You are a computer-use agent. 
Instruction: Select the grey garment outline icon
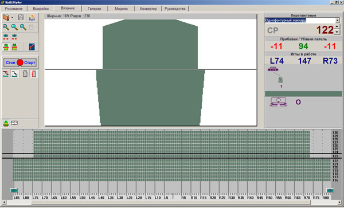(25, 74)
